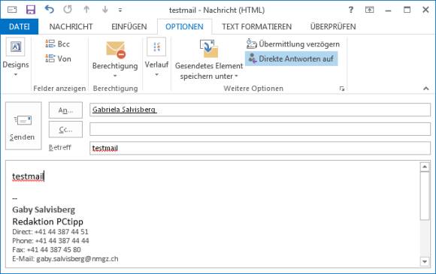This screenshot has height=274, width=436.
Task: Click scrollbar down arrow in message body
Action: [425, 261]
